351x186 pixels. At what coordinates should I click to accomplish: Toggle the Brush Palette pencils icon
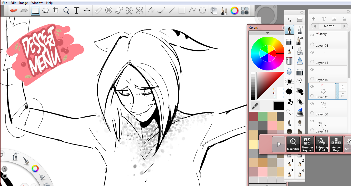click(x=224, y=11)
